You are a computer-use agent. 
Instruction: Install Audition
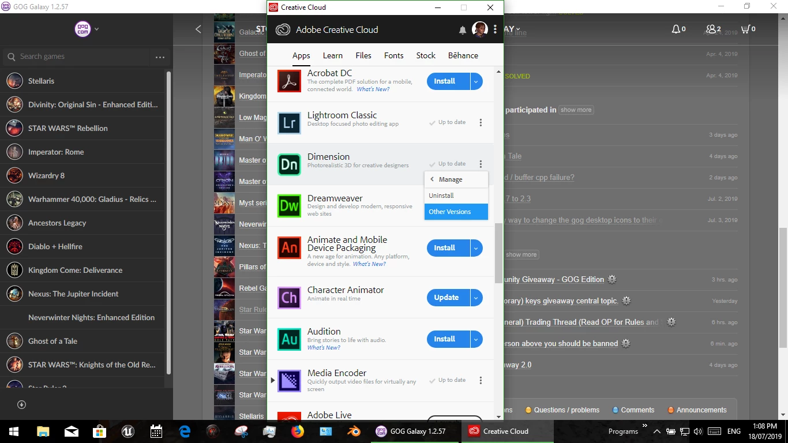coord(448,339)
